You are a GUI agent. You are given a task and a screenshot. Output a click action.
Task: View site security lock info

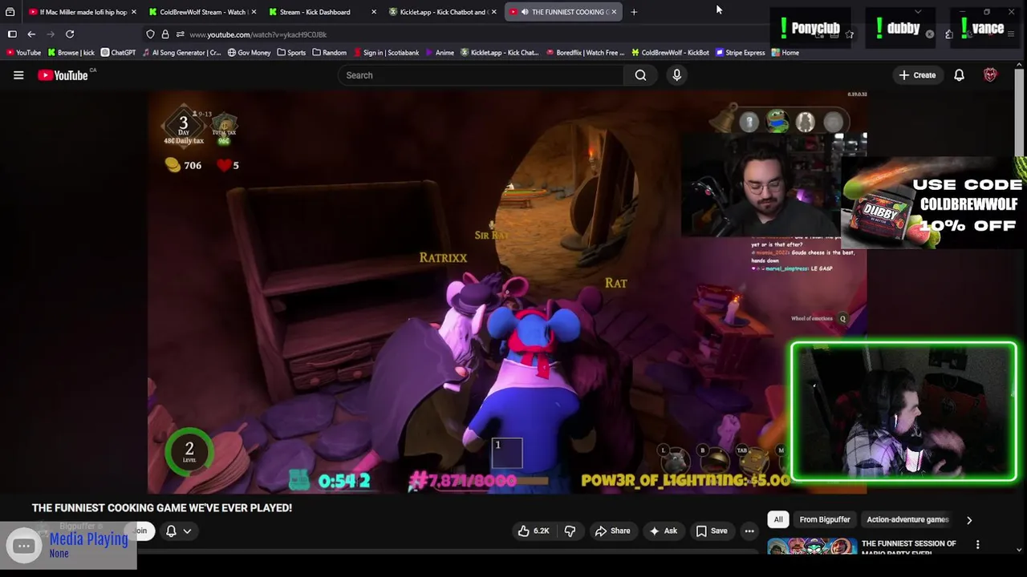165,34
